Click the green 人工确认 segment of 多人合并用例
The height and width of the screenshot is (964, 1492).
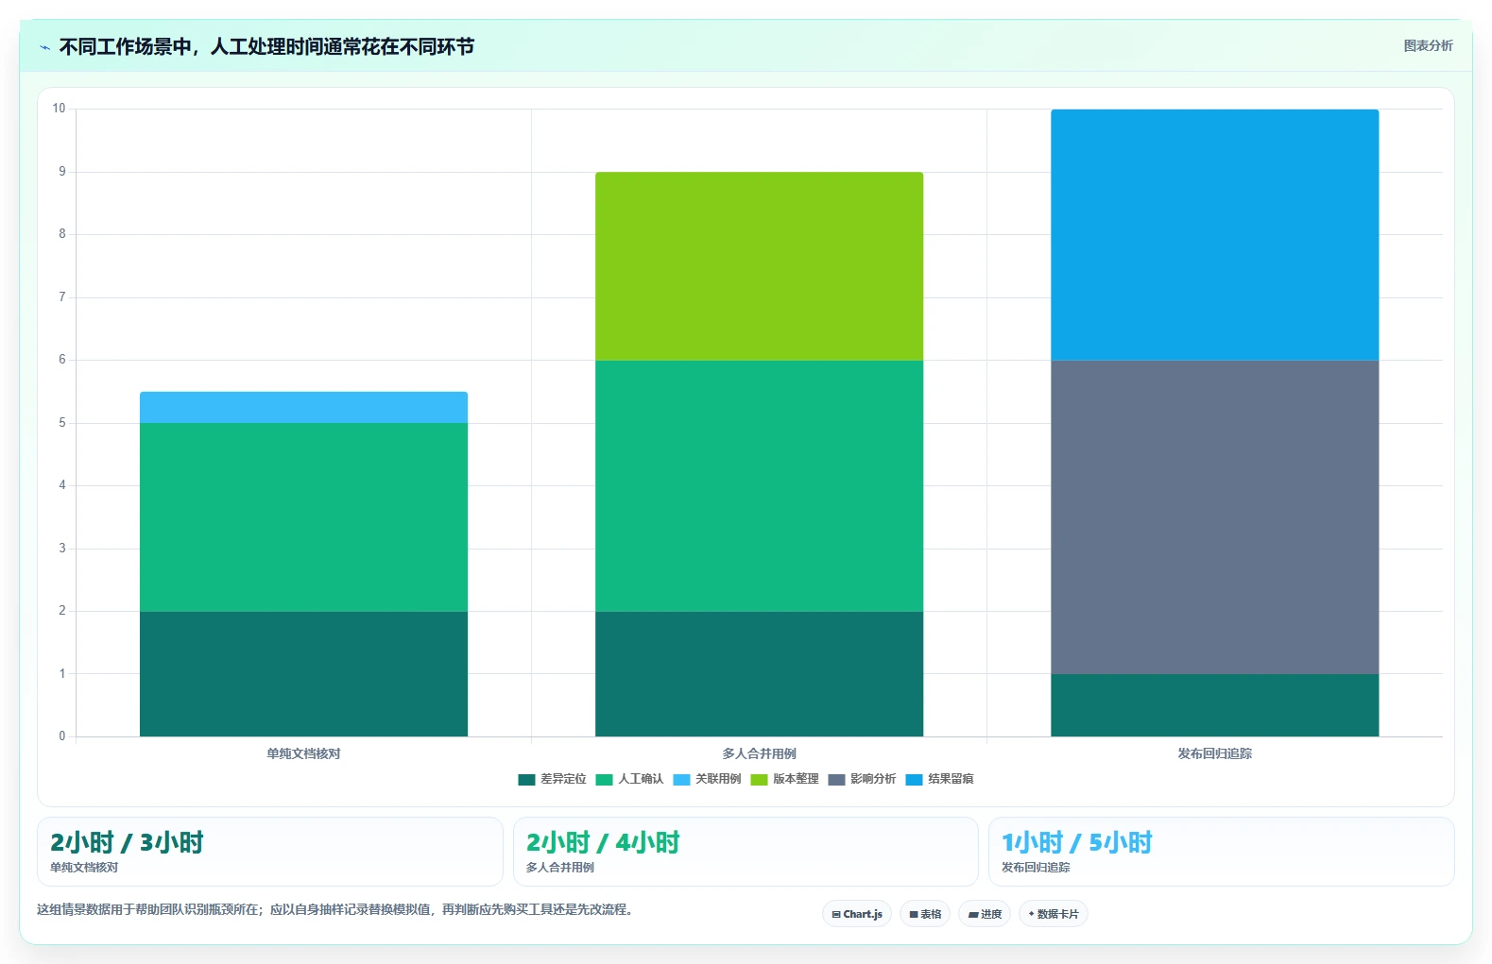[x=759, y=486]
